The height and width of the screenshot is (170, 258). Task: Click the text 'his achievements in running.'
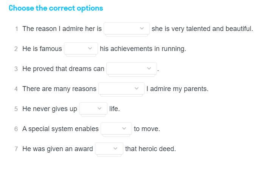[x=143, y=49]
